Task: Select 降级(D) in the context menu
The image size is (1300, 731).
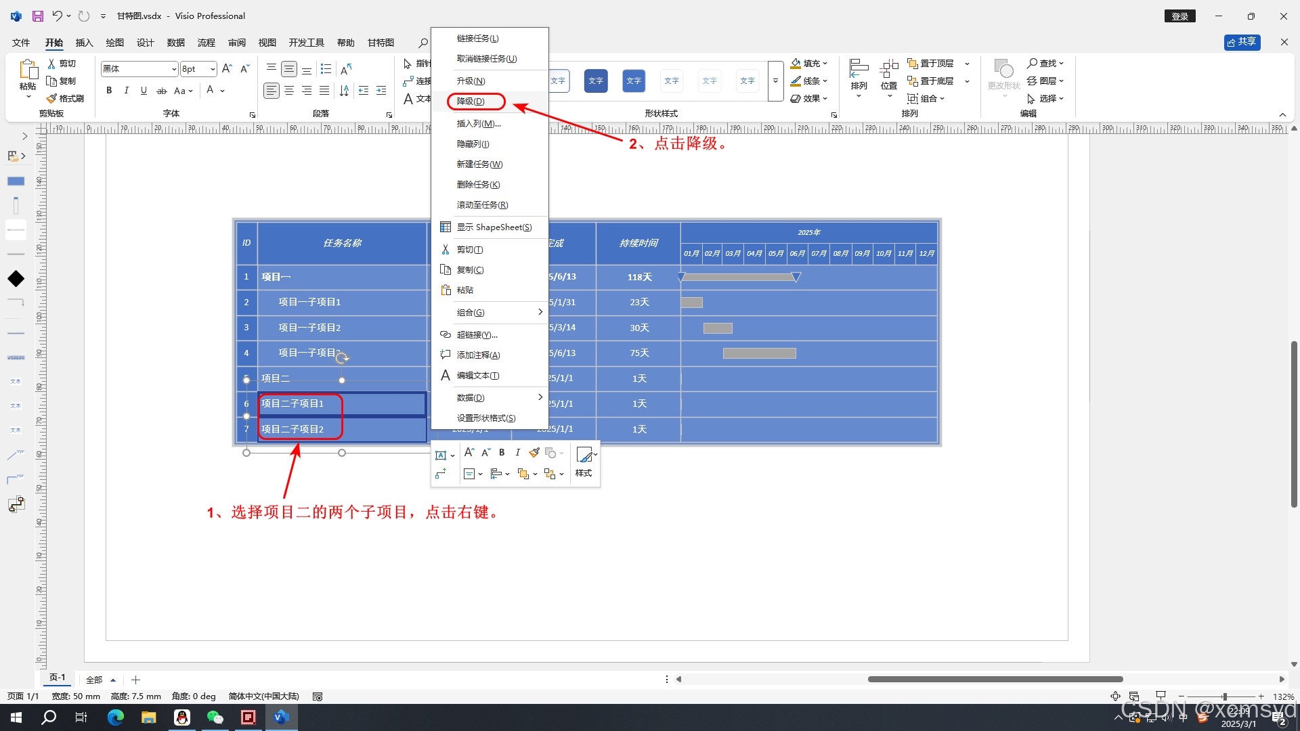Action: 471,101
